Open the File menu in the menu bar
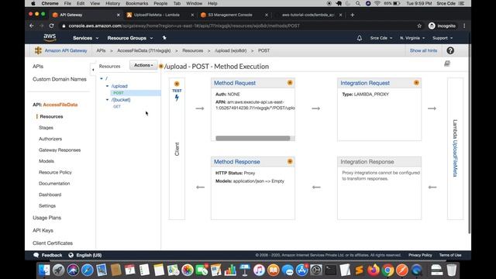The image size is (496, 279). (67, 3)
